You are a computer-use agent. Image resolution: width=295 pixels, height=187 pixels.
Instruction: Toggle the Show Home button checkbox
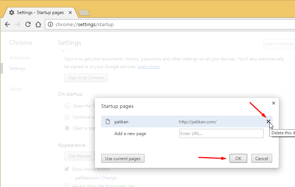[x=67, y=169]
